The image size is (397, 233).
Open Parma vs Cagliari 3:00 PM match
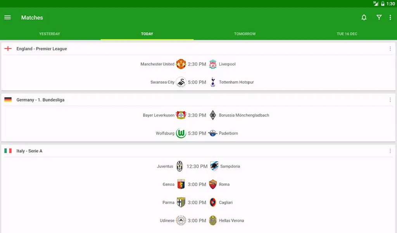tap(198, 202)
